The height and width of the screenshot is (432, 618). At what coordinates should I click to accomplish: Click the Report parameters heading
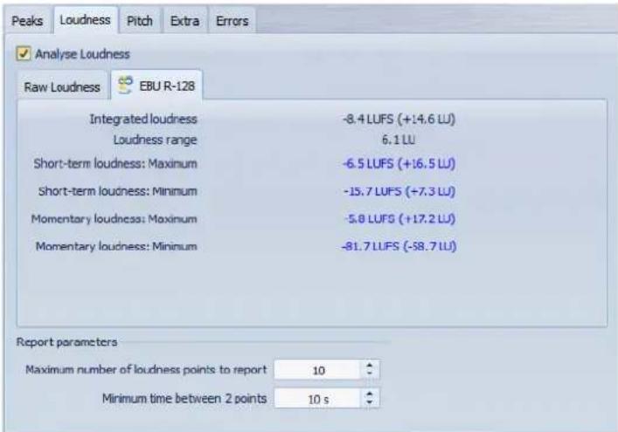66,342
